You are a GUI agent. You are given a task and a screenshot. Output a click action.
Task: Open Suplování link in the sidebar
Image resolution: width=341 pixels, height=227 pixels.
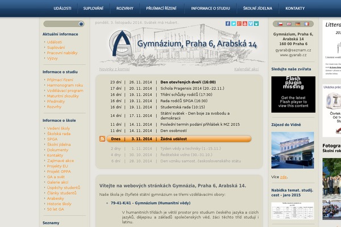click(x=56, y=47)
